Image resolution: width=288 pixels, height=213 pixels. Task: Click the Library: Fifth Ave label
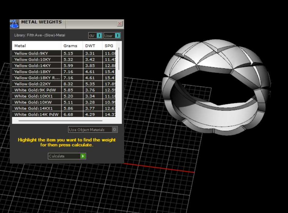point(39,35)
